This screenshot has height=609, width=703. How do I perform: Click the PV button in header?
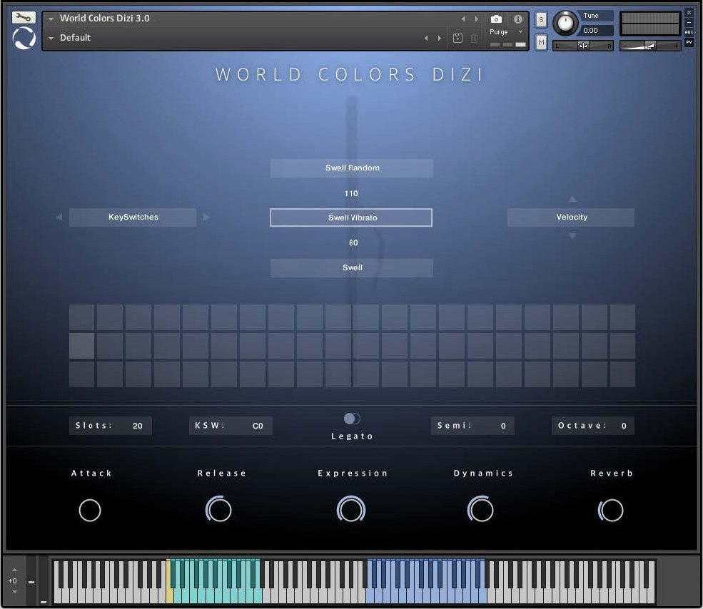(689, 42)
